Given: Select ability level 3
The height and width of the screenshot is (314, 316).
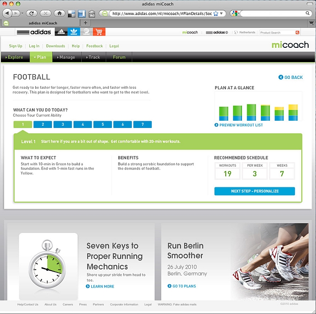Looking at the screenshot, I should coord(63,124).
